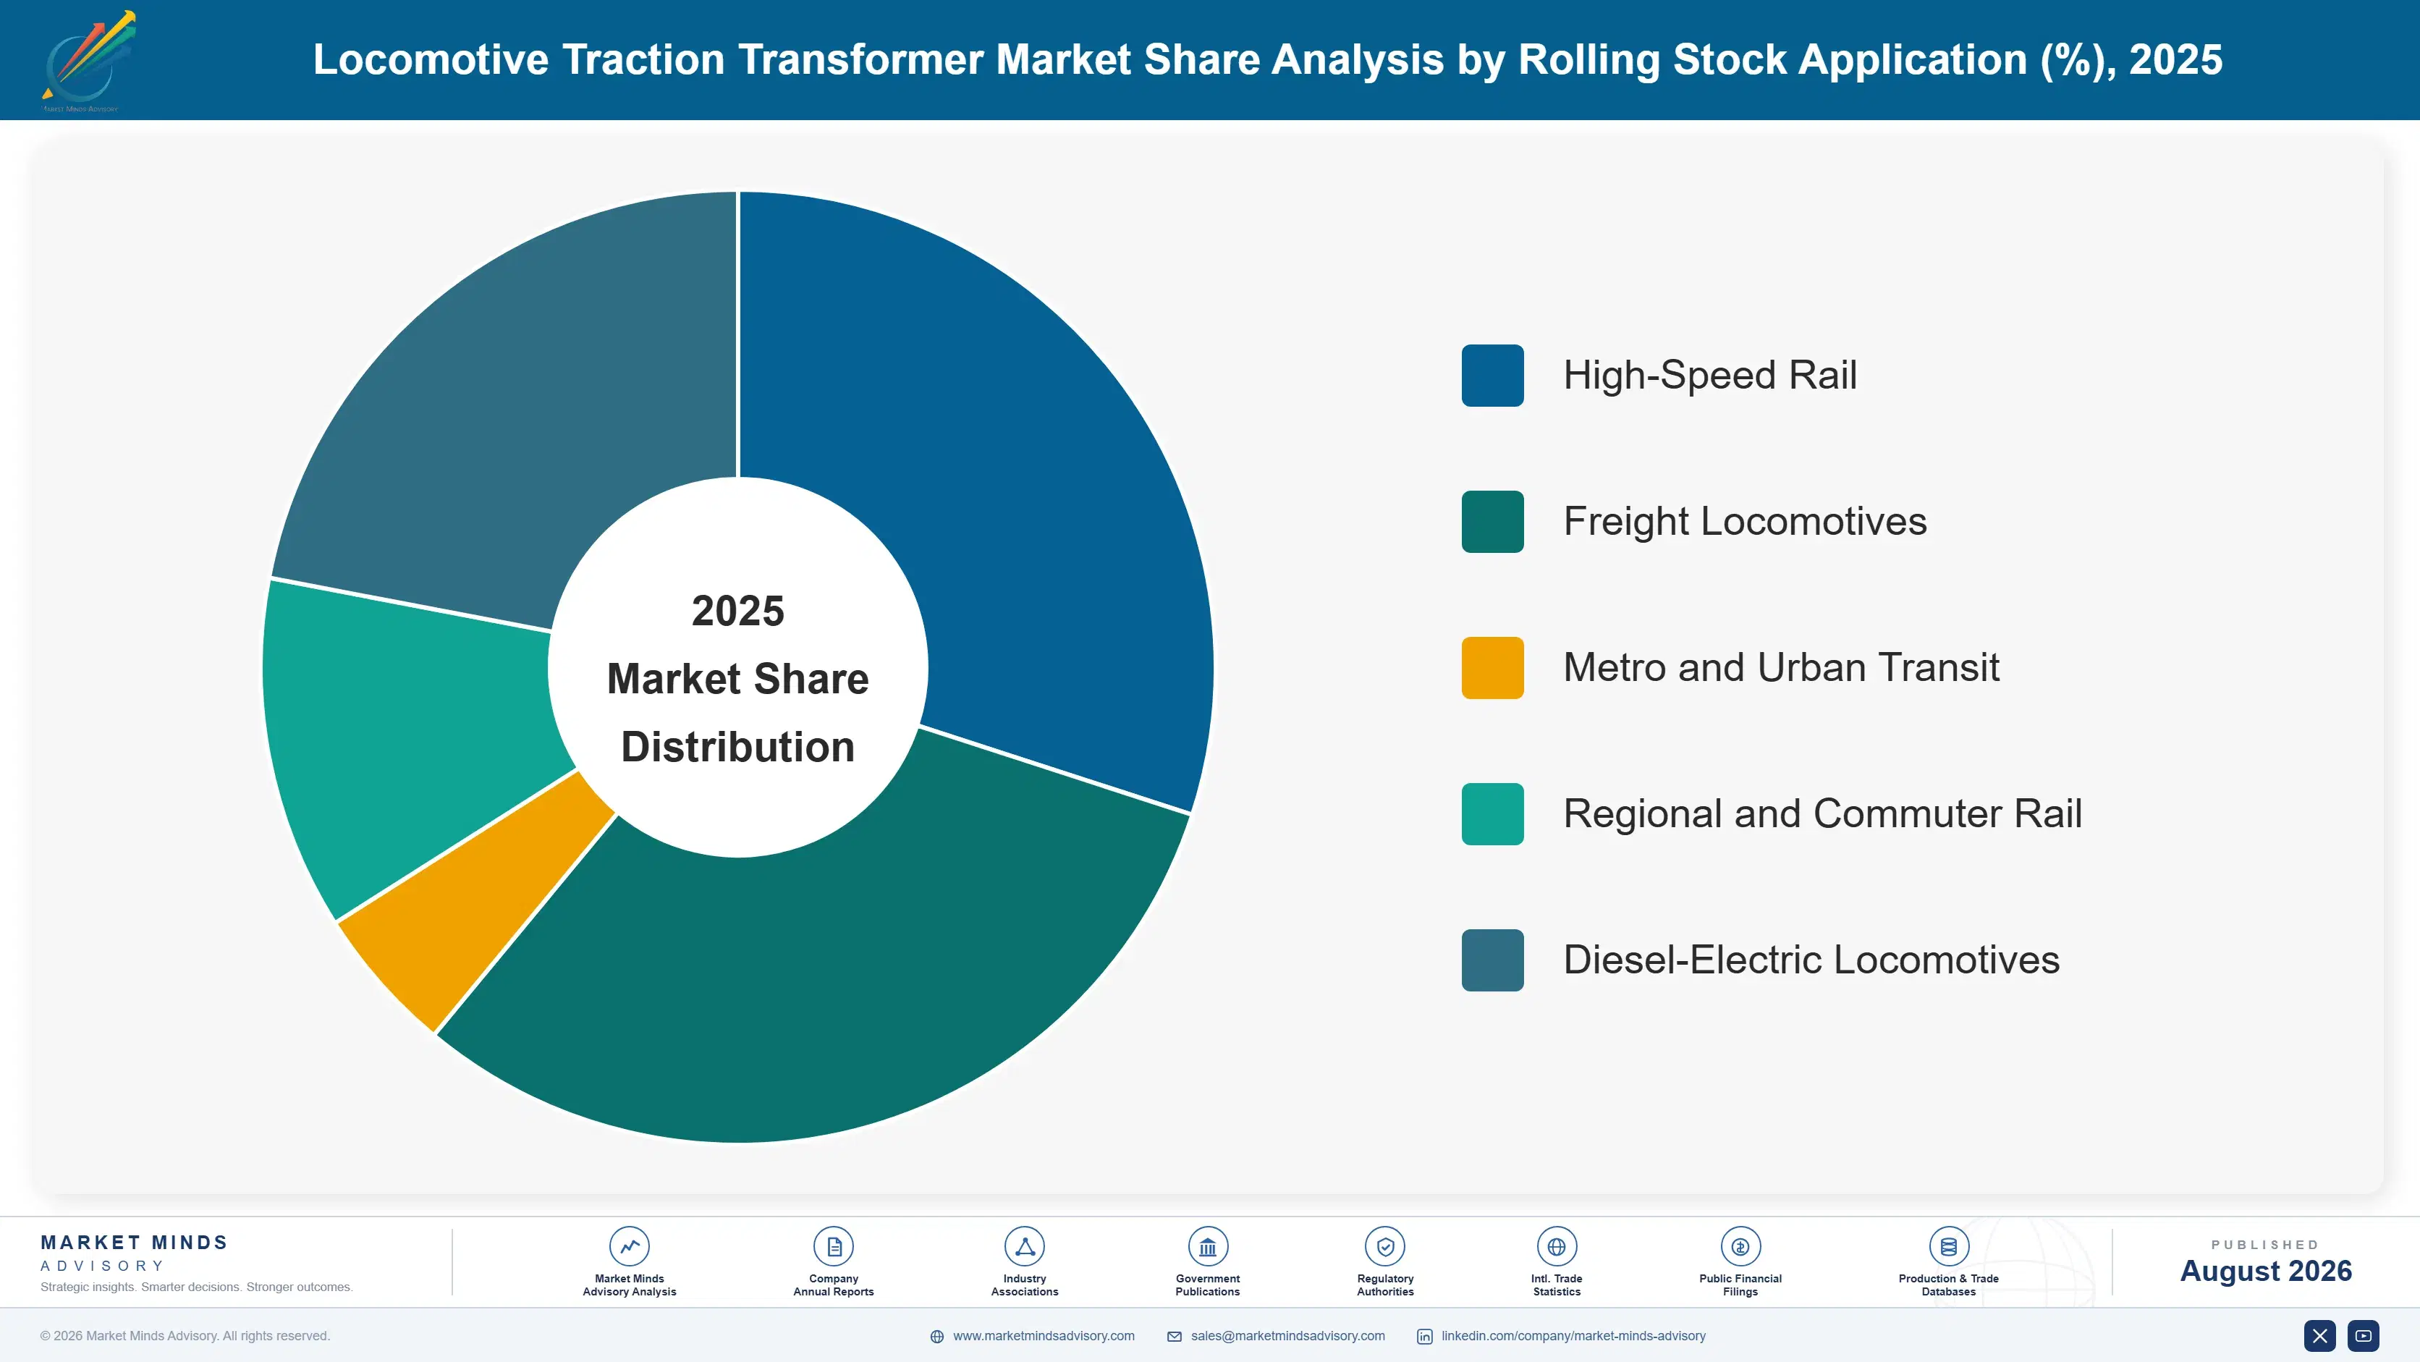Click the Strategic insights tagline text
The height and width of the screenshot is (1362, 2420).
[196, 1287]
